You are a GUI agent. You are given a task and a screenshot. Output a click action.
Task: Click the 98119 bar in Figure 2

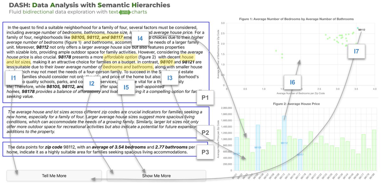click(311, 151)
